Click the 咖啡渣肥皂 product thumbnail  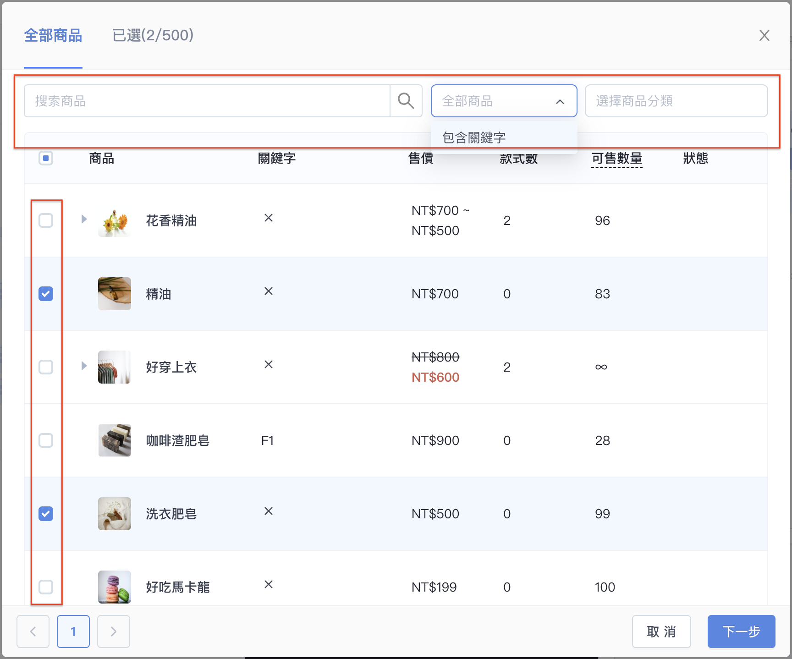coord(115,440)
